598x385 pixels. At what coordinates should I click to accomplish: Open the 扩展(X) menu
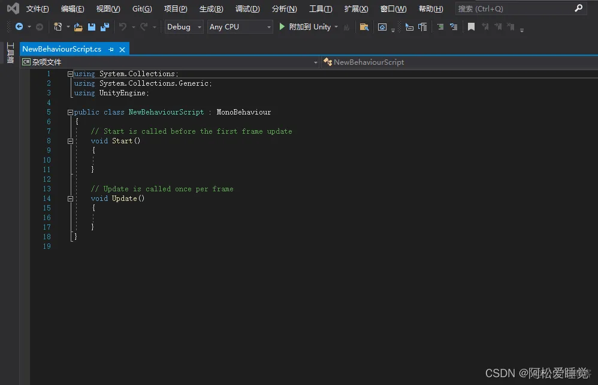(356, 8)
